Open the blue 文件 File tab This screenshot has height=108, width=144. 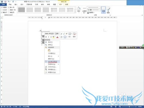pos(3,4)
